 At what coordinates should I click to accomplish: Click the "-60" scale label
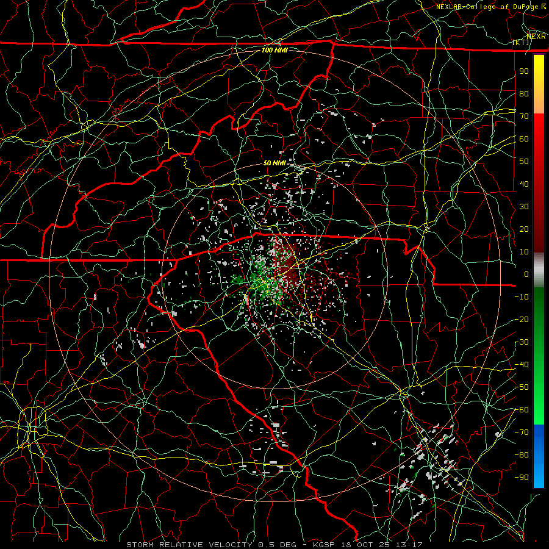[x=522, y=410]
